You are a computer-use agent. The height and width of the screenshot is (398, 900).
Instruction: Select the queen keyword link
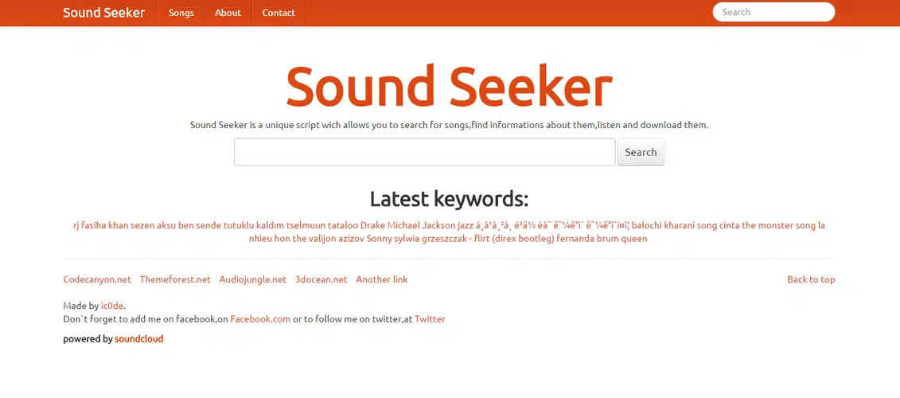pos(634,239)
